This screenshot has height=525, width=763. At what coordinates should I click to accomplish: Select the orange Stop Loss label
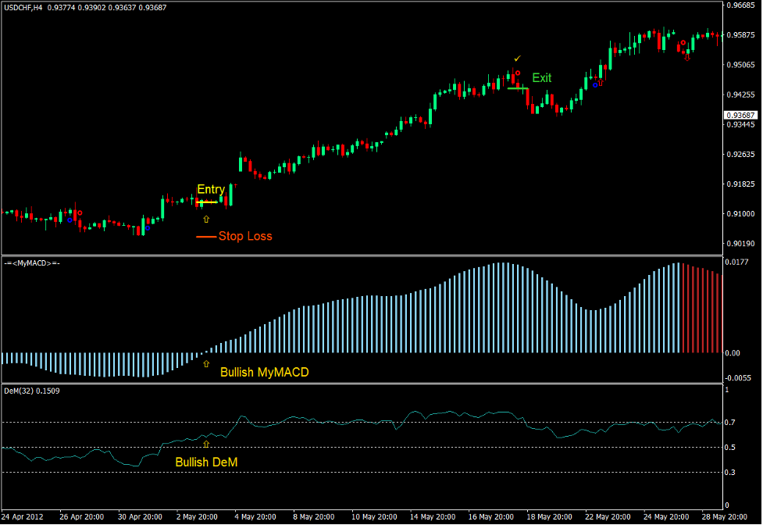point(245,236)
